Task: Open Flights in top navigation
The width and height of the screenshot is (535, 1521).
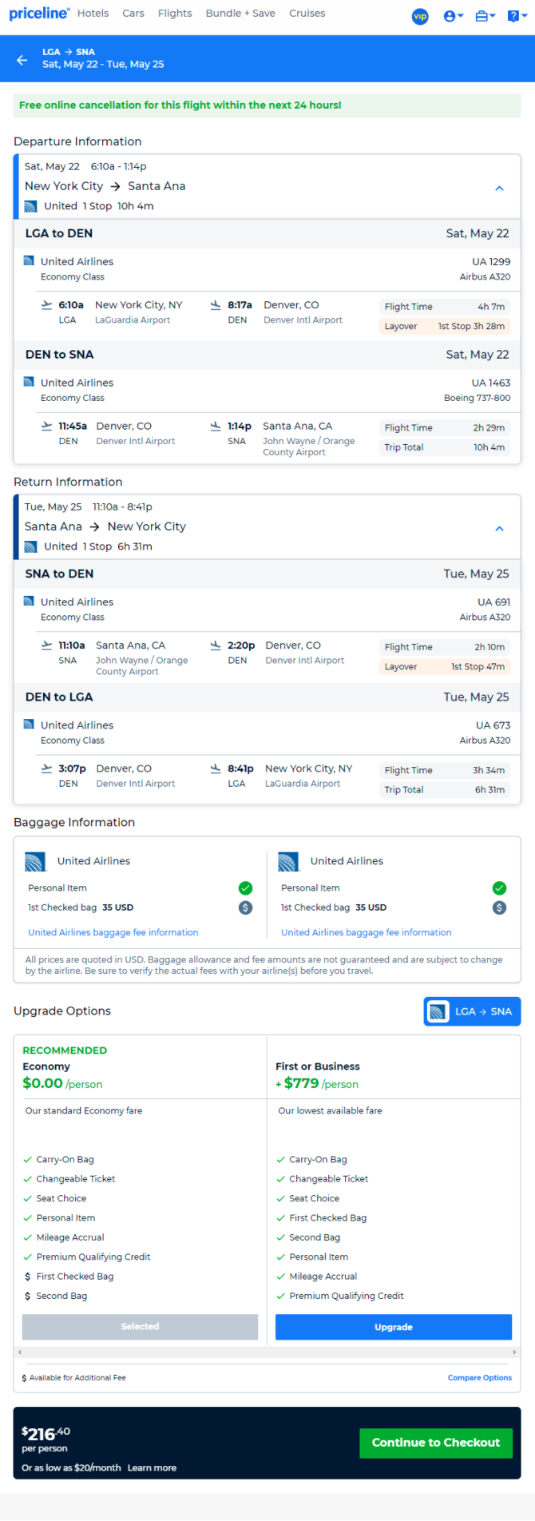Action: tap(175, 14)
